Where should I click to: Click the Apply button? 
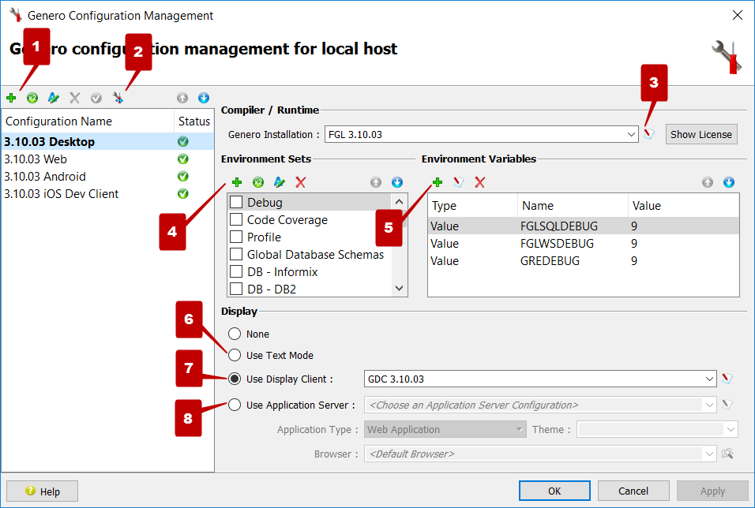click(712, 491)
